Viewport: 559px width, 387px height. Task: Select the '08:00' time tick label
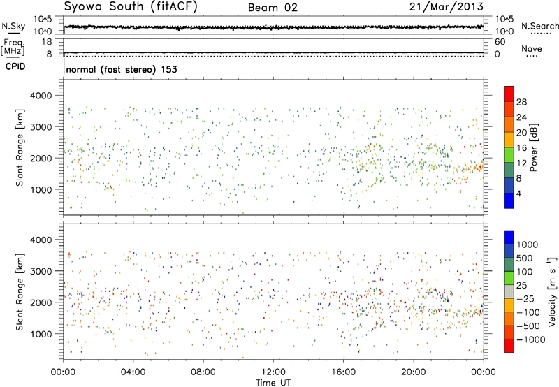pyautogui.click(x=203, y=372)
